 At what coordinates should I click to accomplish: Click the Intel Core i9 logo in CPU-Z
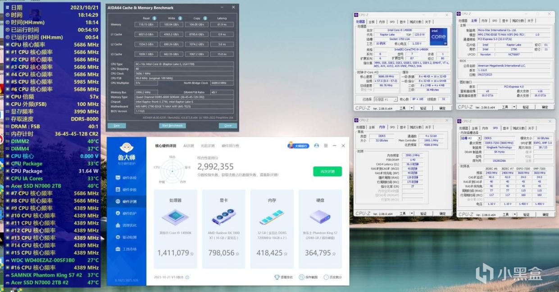(x=438, y=38)
